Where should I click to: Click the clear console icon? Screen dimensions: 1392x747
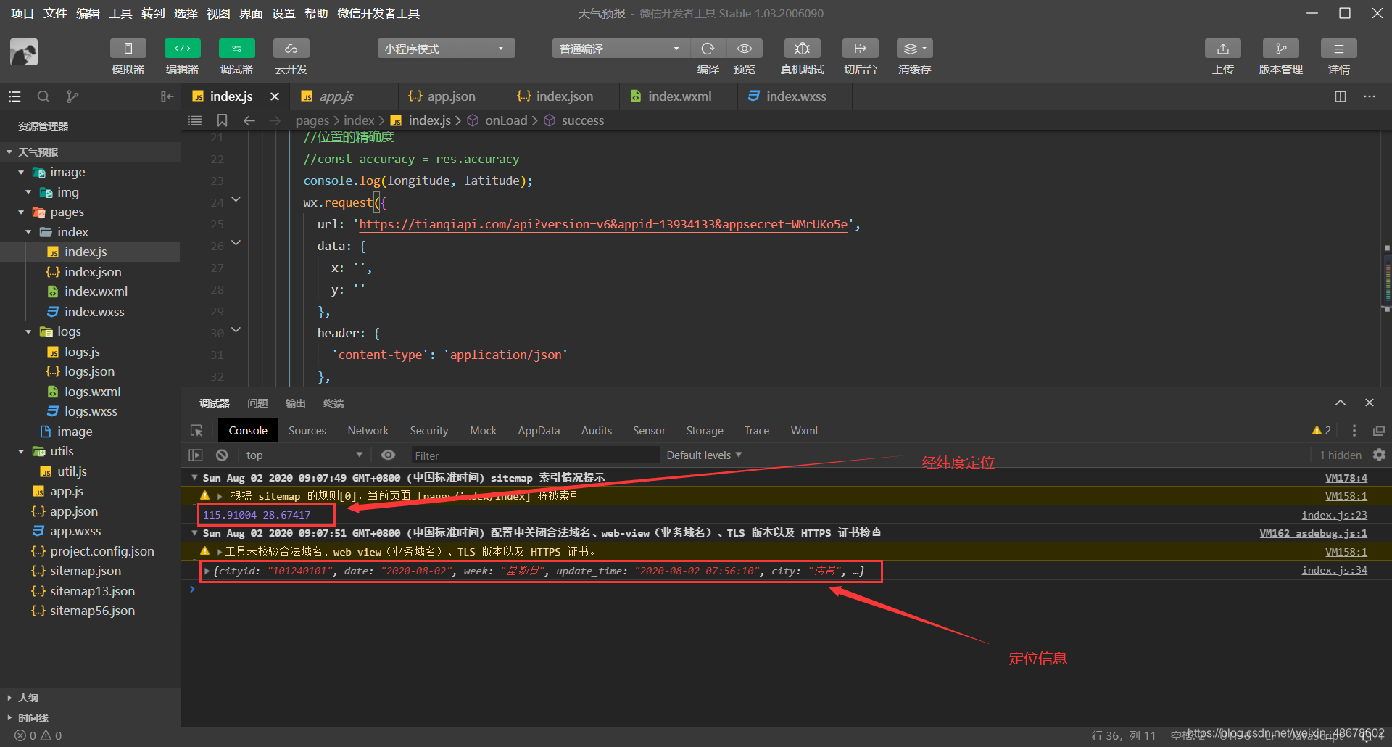pyautogui.click(x=222, y=455)
